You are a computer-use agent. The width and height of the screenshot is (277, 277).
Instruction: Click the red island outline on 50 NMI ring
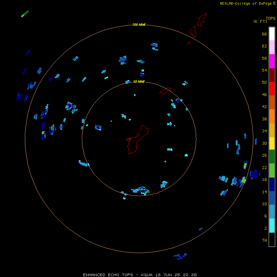[x=165, y=91]
